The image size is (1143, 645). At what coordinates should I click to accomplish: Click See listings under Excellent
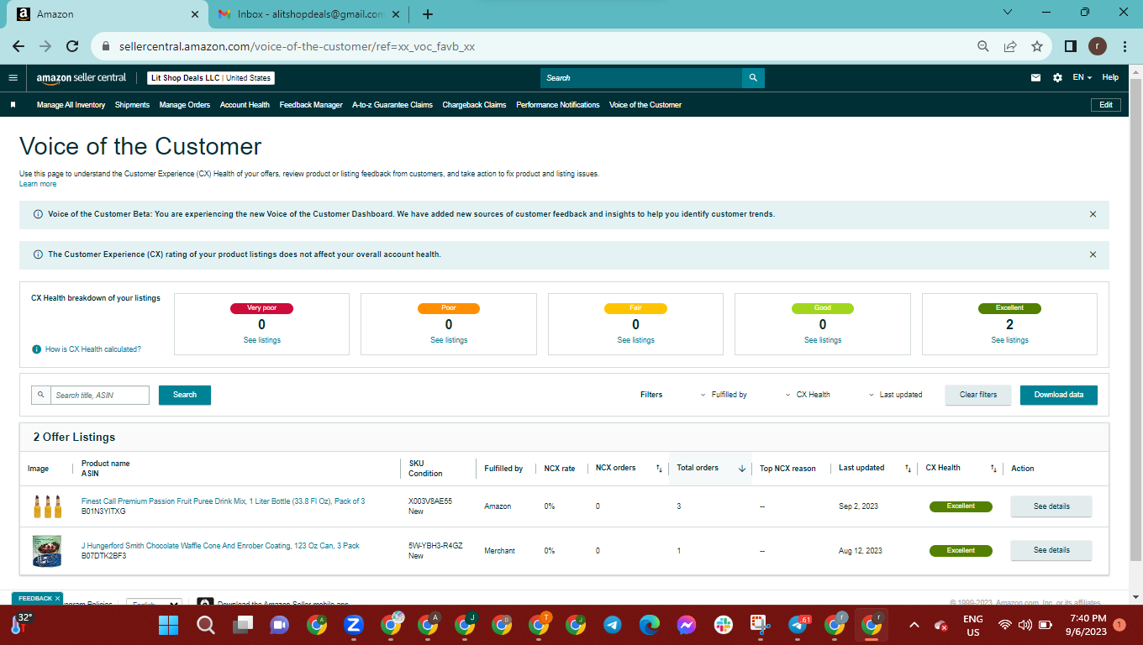point(1009,340)
